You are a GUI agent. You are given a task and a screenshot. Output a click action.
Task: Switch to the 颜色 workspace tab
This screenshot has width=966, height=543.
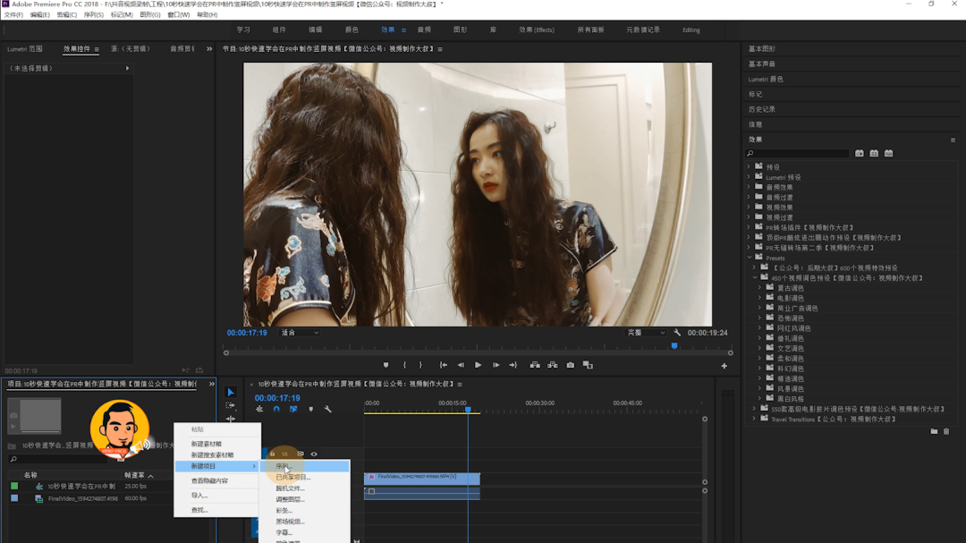tap(352, 30)
